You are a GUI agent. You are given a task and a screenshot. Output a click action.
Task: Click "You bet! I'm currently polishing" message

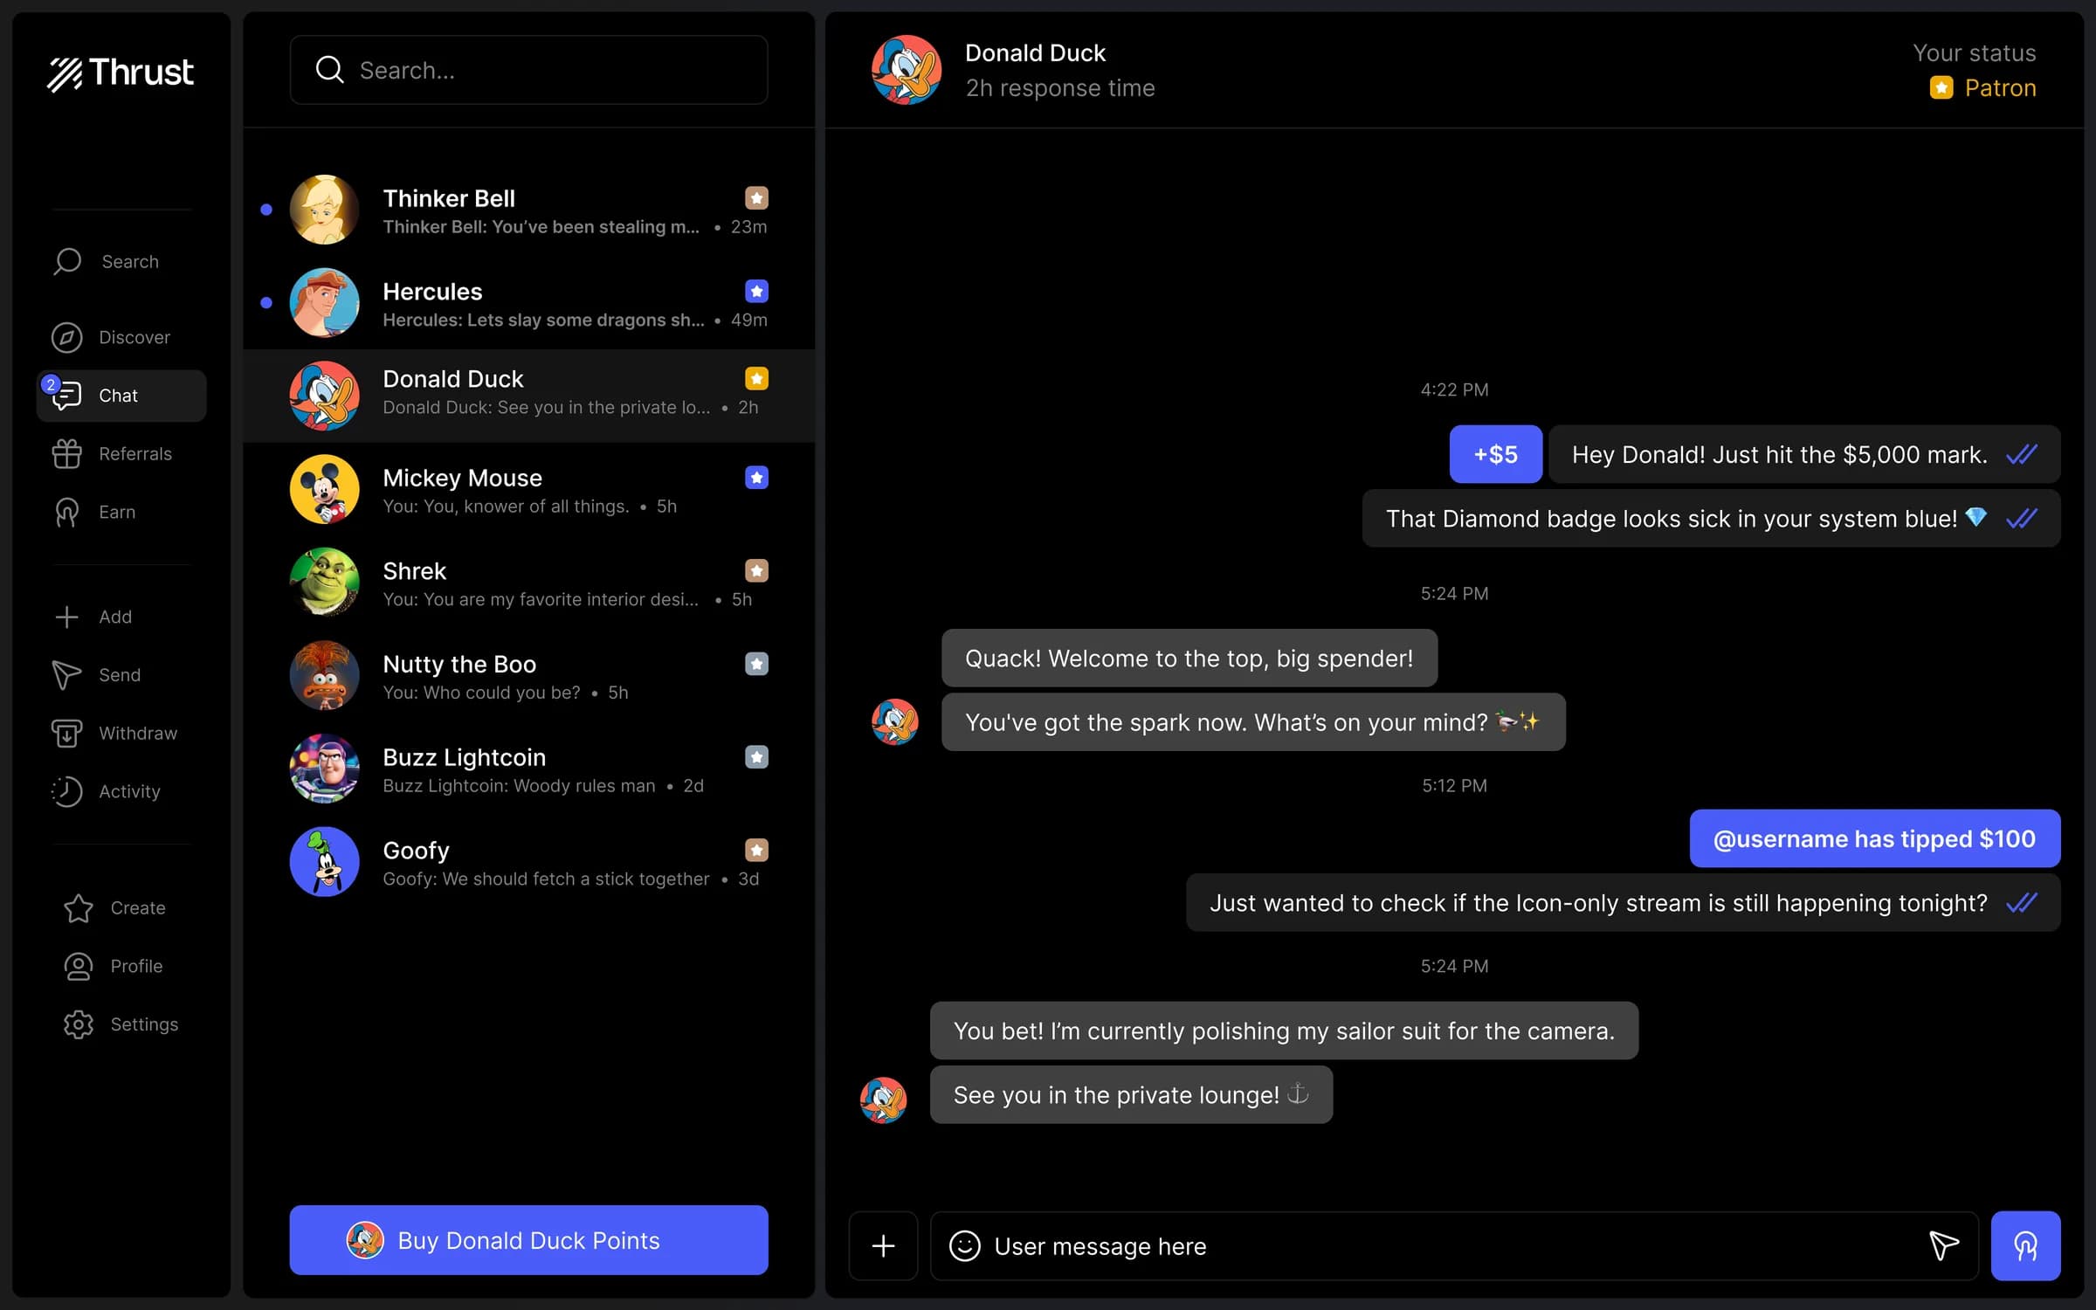tap(1284, 1031)
